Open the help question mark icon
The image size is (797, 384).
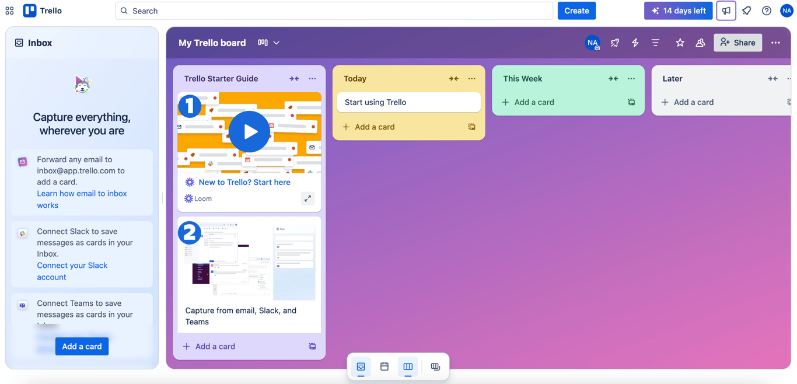click(x=766, y=11)
